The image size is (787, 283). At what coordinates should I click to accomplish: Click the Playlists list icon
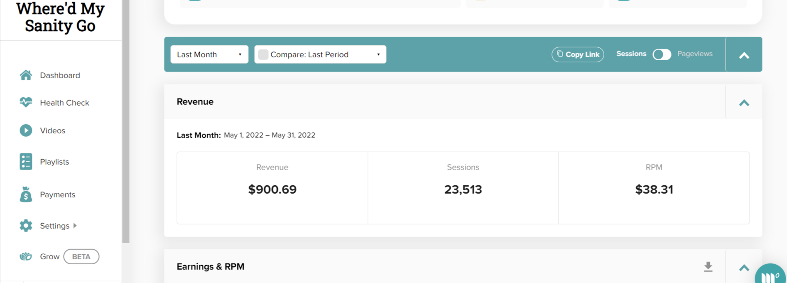click(26, 162)
